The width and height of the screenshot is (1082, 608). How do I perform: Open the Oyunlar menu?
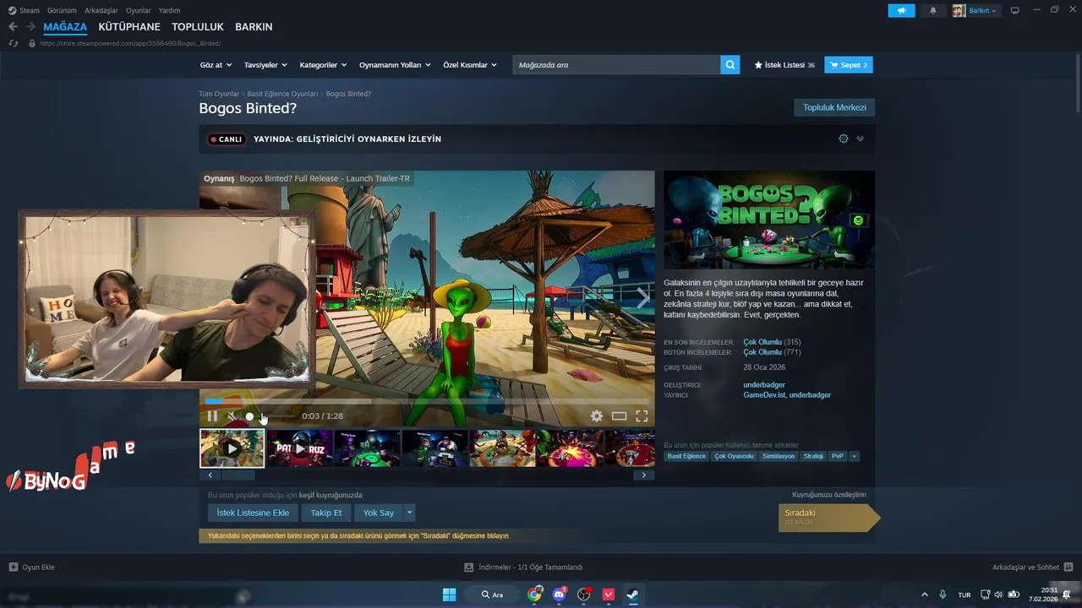pyautogui.click(x=139, y=10)
